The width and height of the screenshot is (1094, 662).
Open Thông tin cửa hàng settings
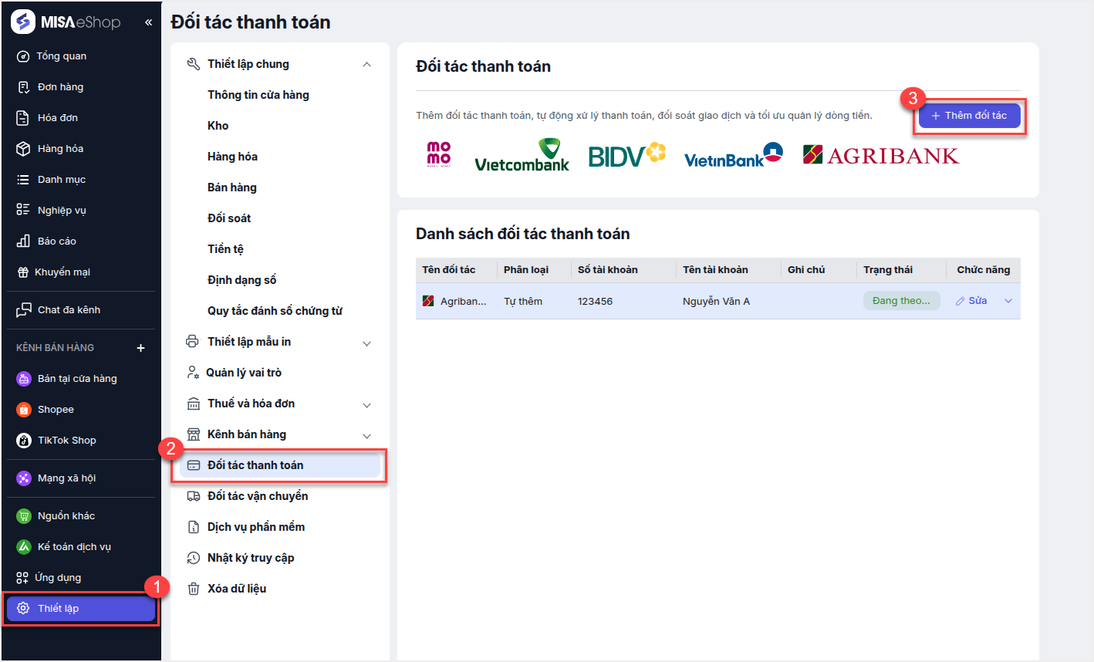coord(258,95)
